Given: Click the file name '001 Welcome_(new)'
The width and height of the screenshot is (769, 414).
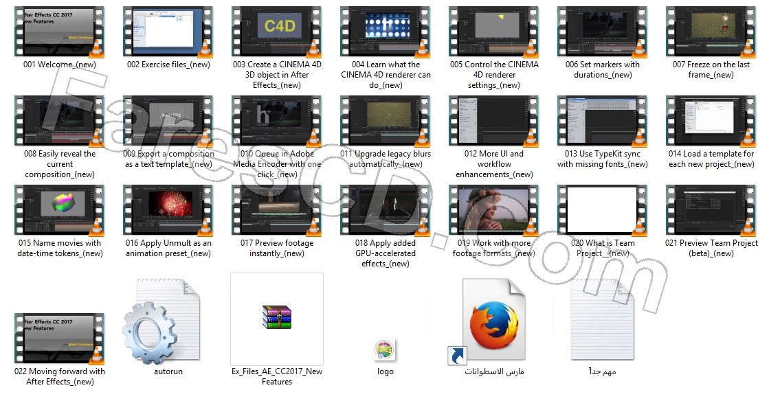Looking at the screenshot, I should tap(60, 65).
